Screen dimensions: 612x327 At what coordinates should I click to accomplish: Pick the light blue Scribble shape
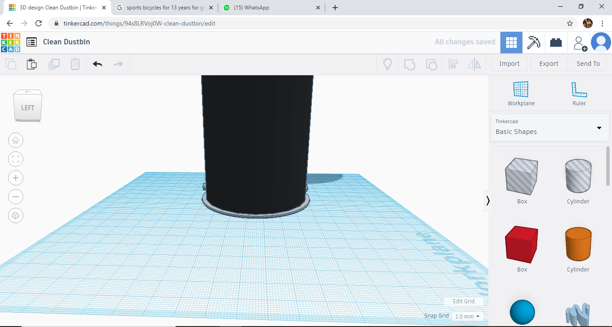[578, 314]
